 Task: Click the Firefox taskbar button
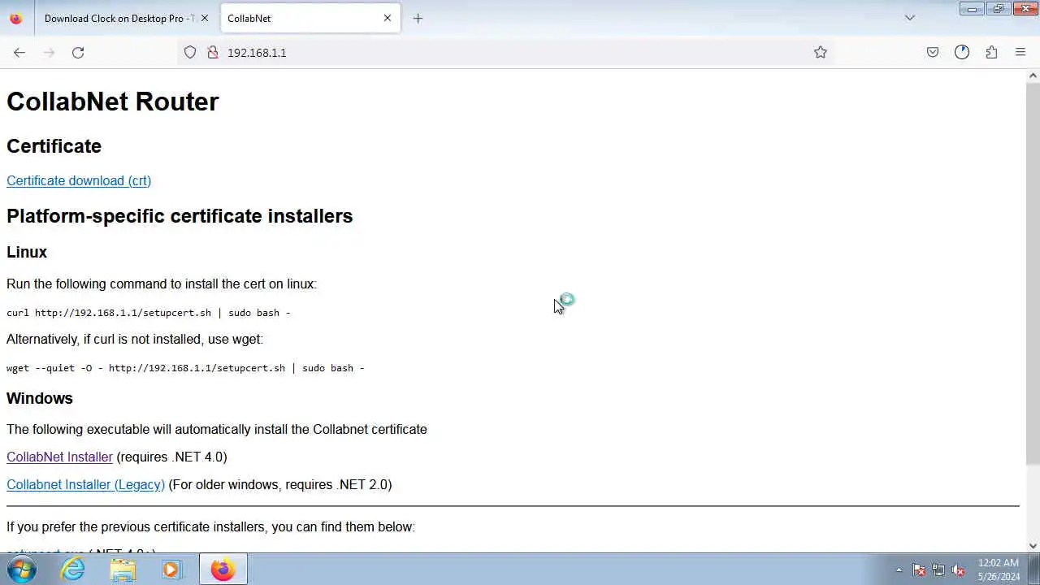tap(223, 570)
